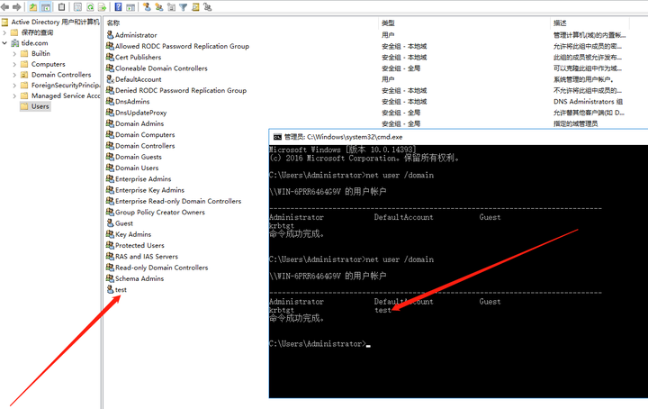Select the Protected Users entry
The image size is (648, 409).
click(x=139, y=245)
